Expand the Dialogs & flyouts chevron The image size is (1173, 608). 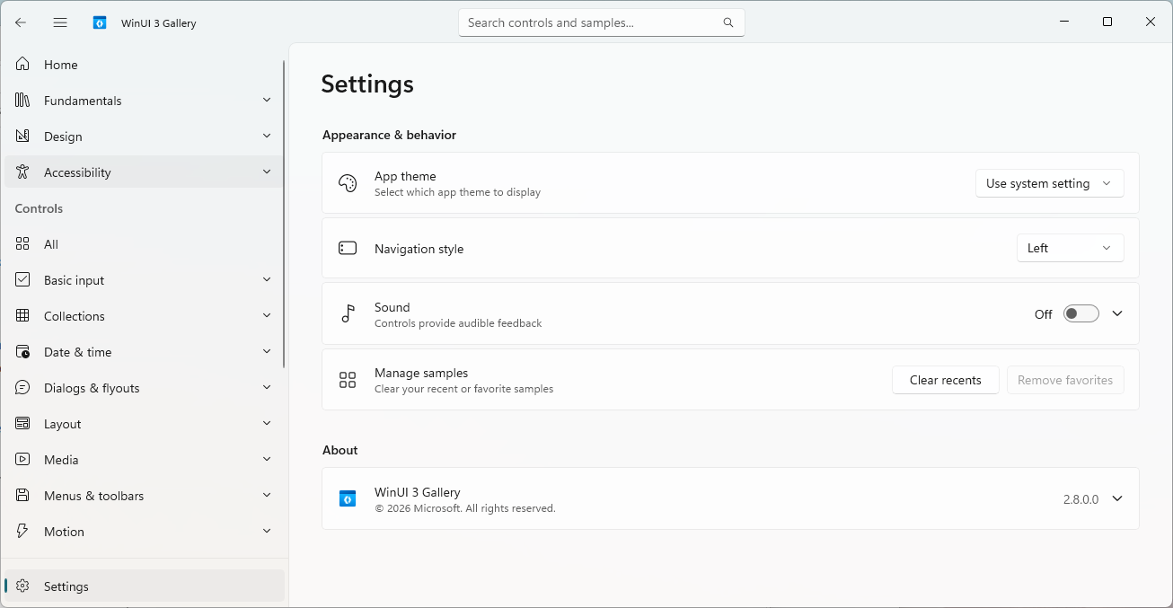pos(267,387)
